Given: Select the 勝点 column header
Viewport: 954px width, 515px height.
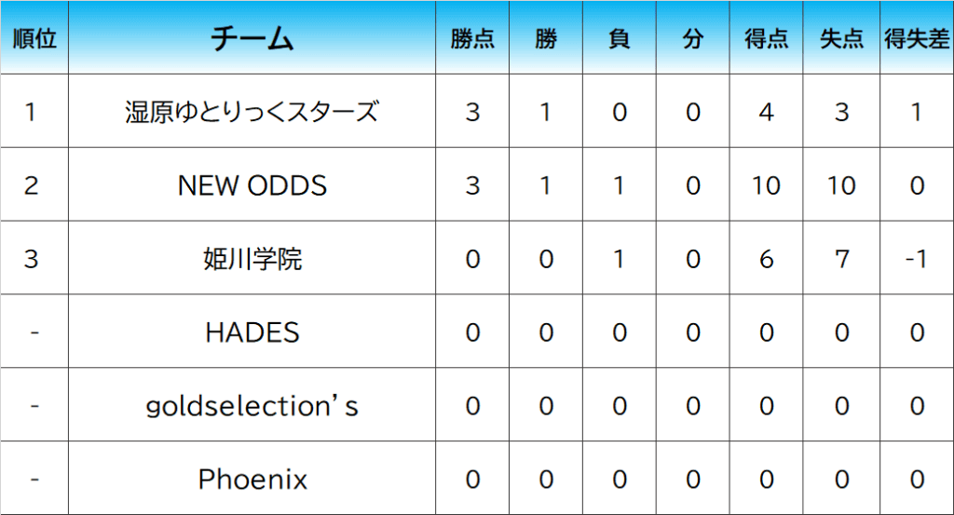Looking at the screenshot, I should point(472,39).
